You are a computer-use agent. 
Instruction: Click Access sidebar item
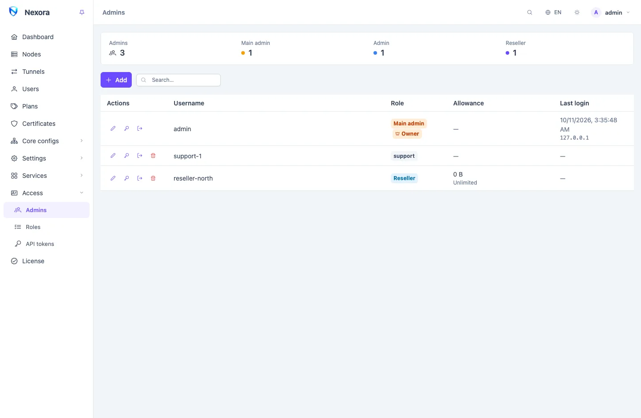(x=46, y=193)
